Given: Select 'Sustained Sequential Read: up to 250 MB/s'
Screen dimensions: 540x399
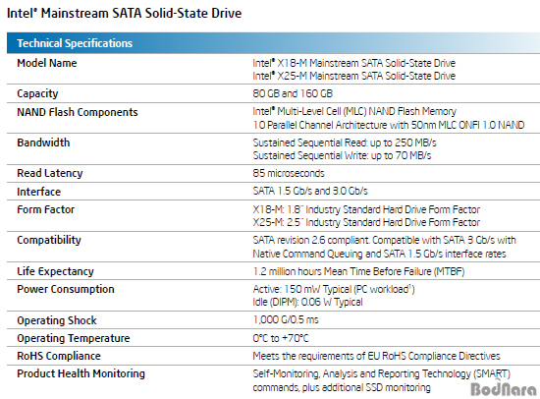Looking at the screenshot, I should (x=345, y=142).
